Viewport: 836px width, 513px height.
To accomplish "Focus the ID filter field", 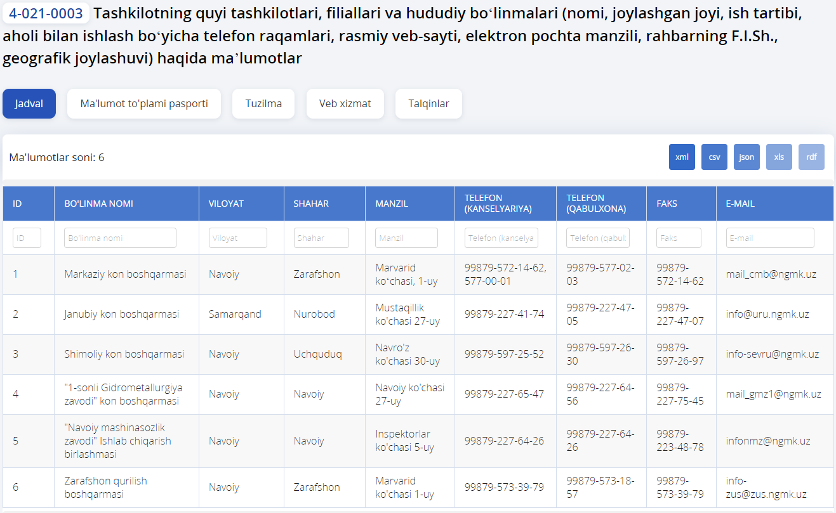I will coord(27,238).
